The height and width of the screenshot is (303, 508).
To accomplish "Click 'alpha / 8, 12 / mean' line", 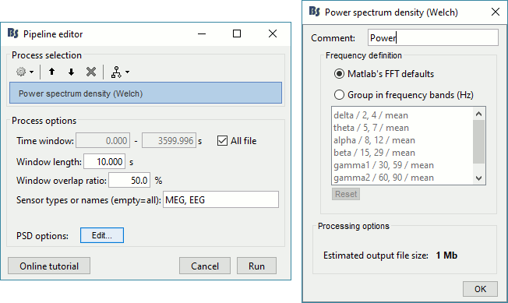I will click(x=374, y=140).
